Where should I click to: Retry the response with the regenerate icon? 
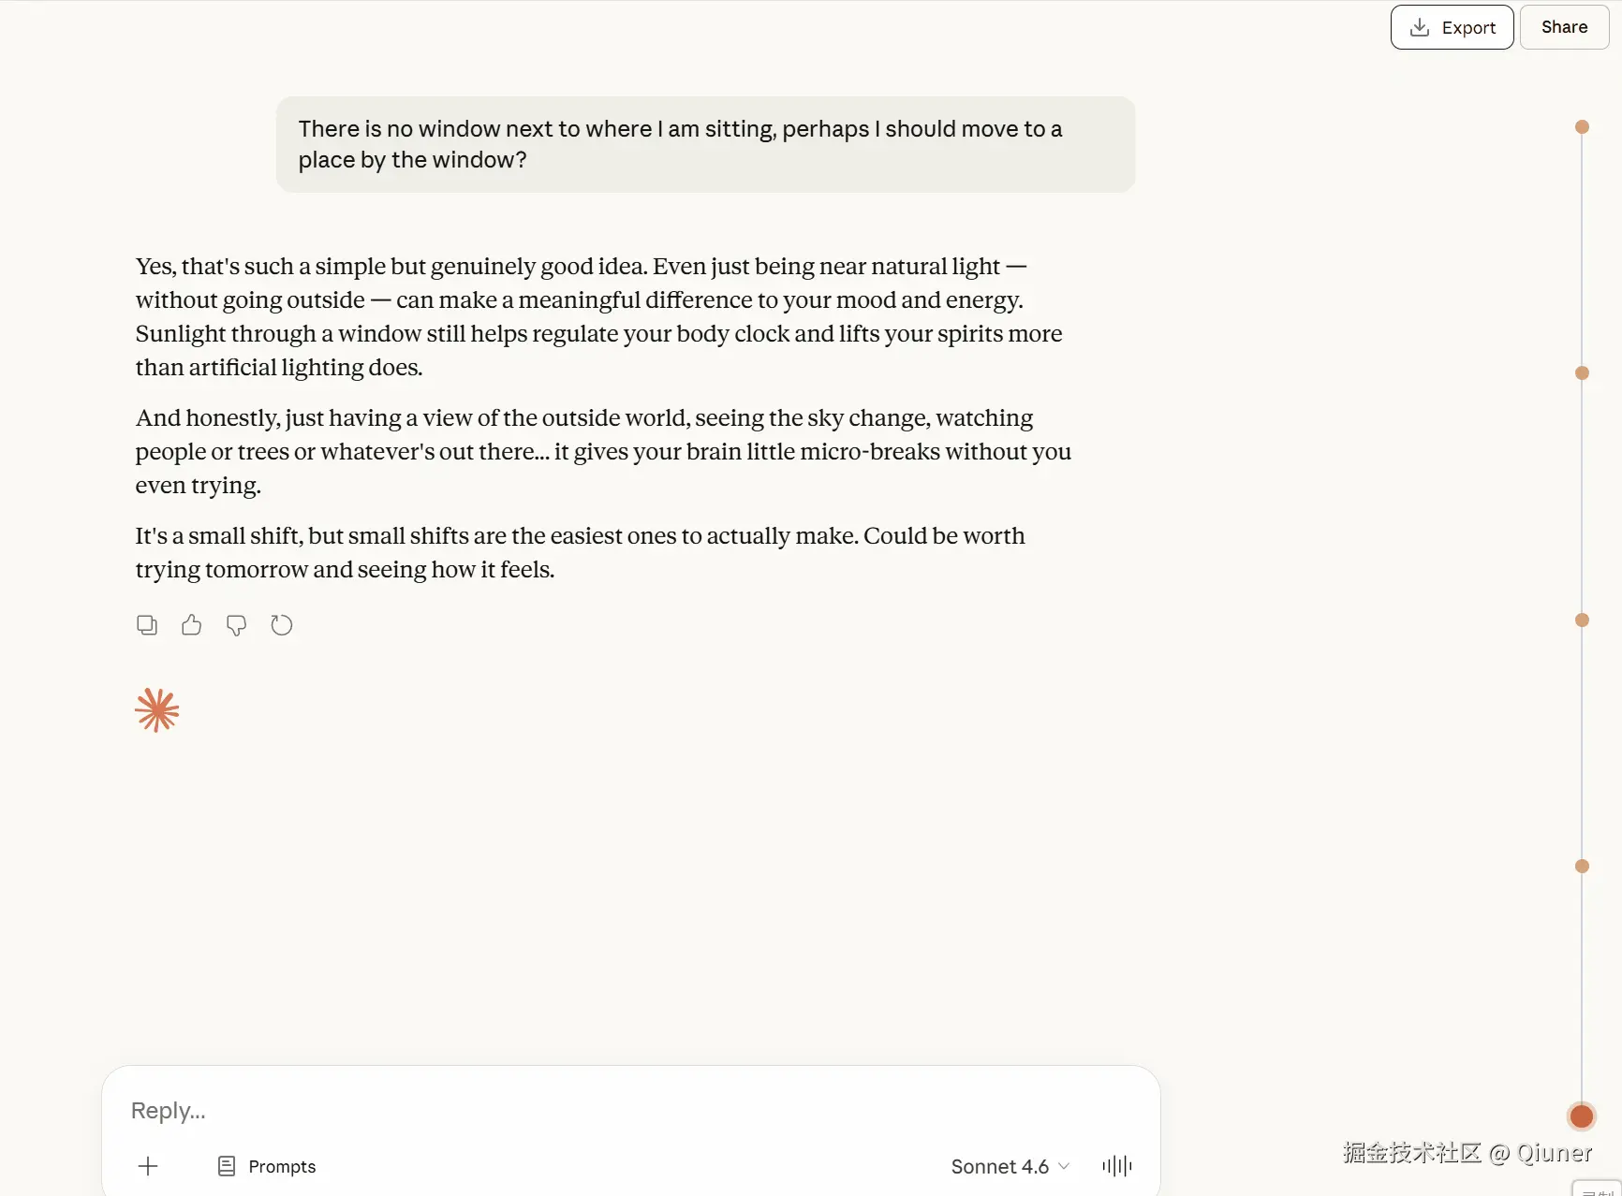282,625
